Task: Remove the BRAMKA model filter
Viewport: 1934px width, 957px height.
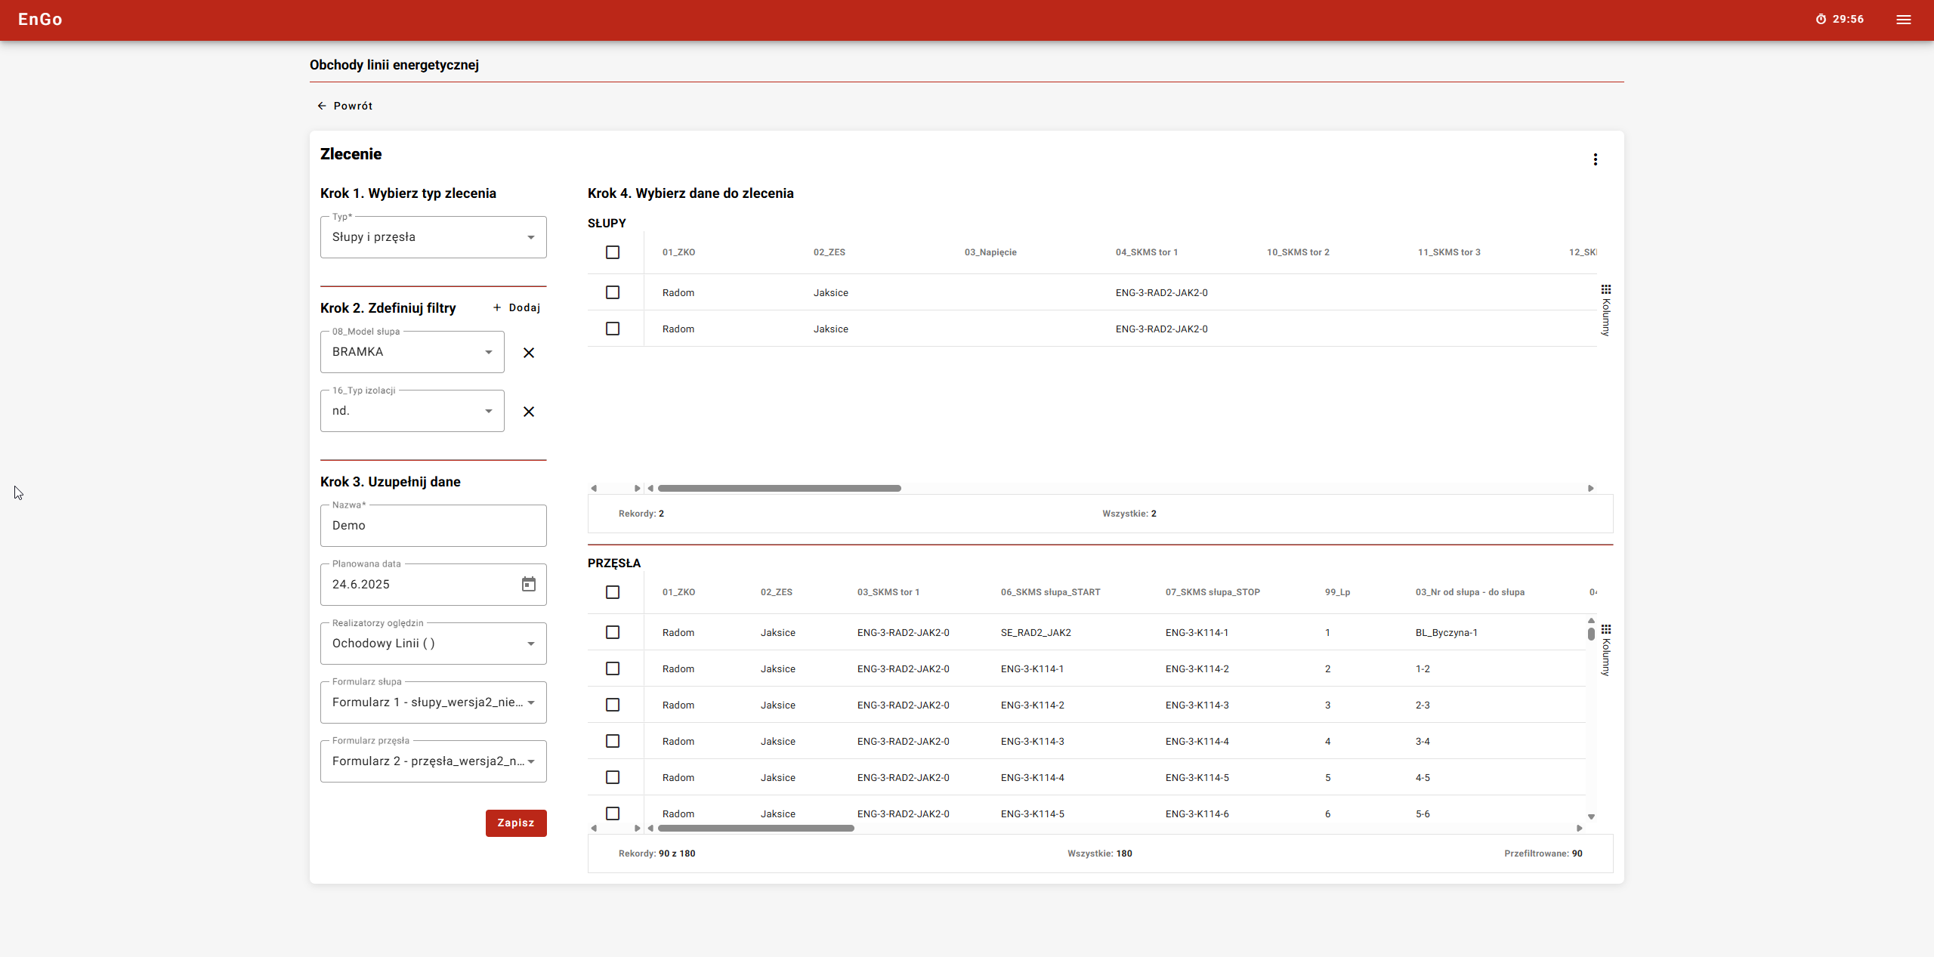Action: [x=529, y=353]
